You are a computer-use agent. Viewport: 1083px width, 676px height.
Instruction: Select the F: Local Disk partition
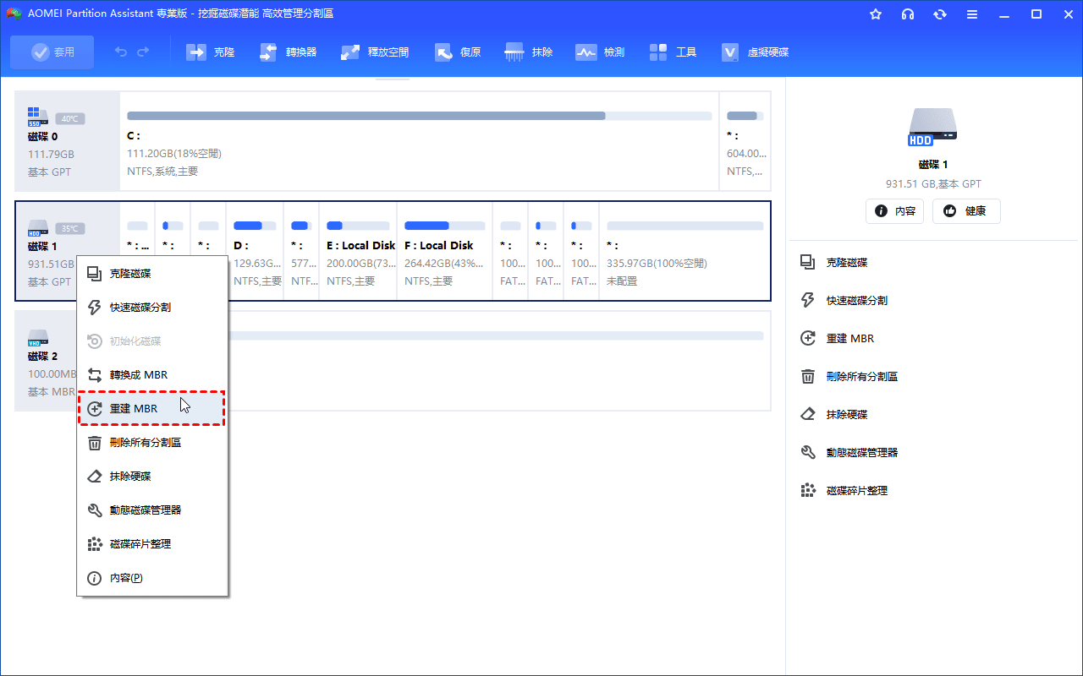(x=443, y=250)
